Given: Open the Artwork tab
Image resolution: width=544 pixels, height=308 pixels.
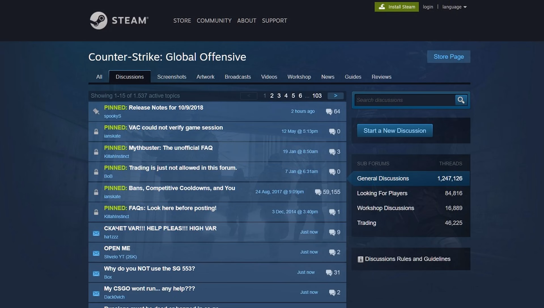Looking at the screenshot, I should [205, 77].
